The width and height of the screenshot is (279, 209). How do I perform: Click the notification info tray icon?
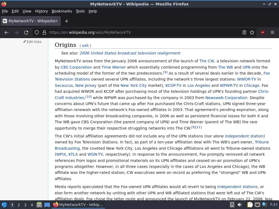pos(264,205)
